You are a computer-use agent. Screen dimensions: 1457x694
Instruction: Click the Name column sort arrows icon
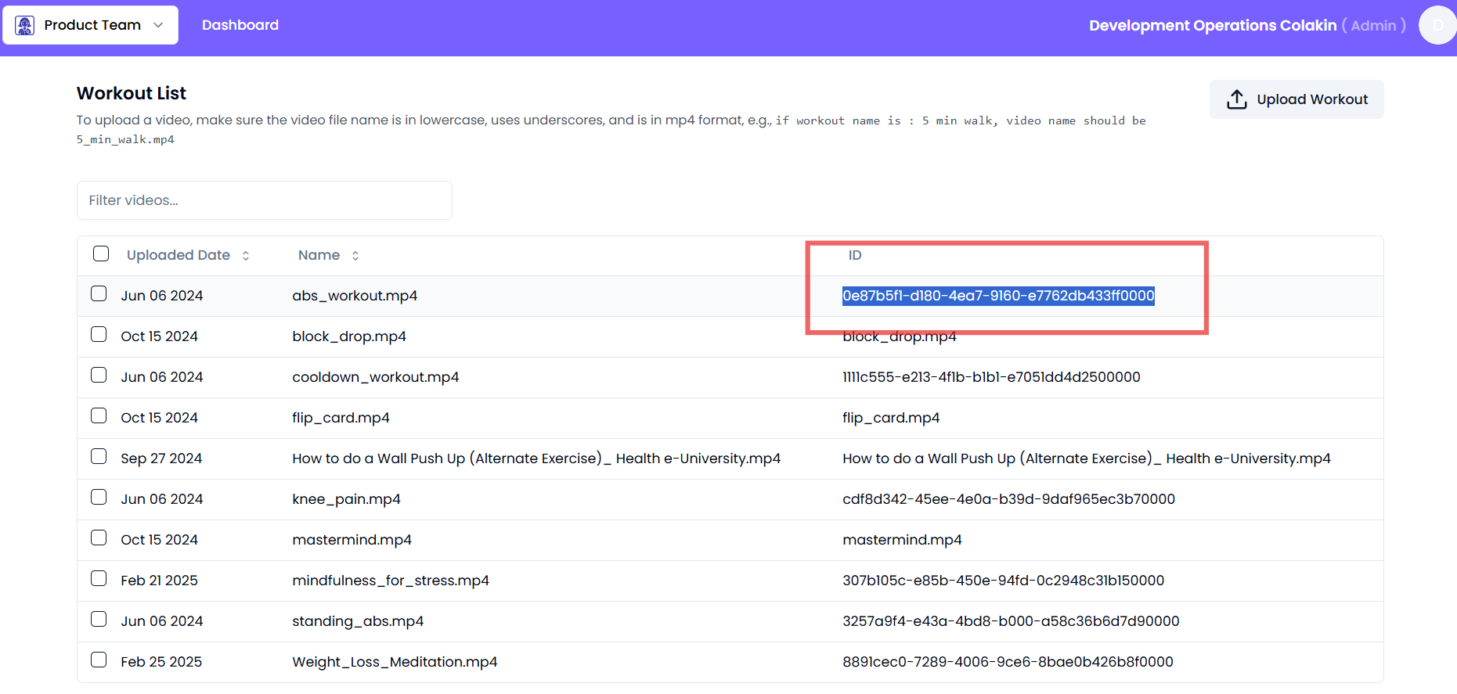pos(355,256)
